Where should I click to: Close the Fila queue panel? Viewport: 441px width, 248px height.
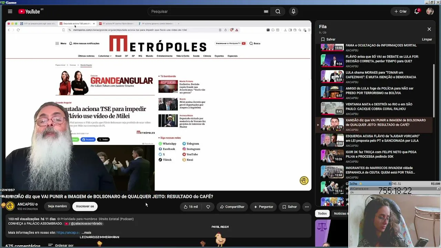coord(429,29)
